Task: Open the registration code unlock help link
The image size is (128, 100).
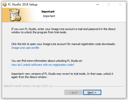Action: click(43, 65)
